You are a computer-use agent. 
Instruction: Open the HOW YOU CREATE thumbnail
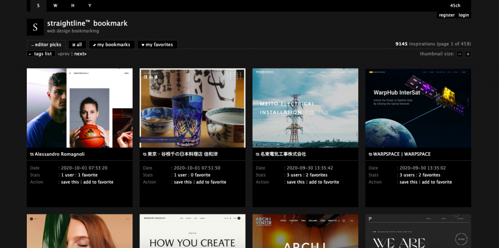192,231
